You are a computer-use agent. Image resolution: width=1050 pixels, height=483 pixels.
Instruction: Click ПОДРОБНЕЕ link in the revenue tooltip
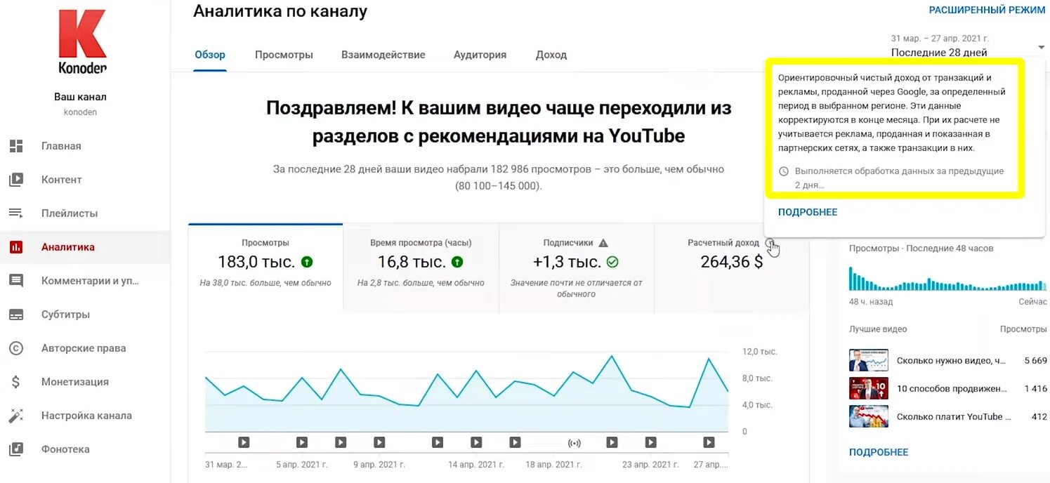pos(808,212)
